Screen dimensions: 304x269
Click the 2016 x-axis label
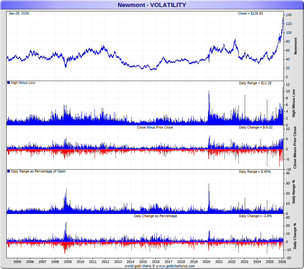pos(156,262)
